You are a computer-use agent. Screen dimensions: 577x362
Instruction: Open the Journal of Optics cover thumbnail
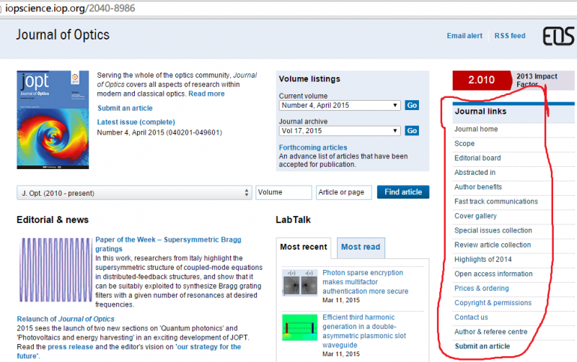pos(53,119)
